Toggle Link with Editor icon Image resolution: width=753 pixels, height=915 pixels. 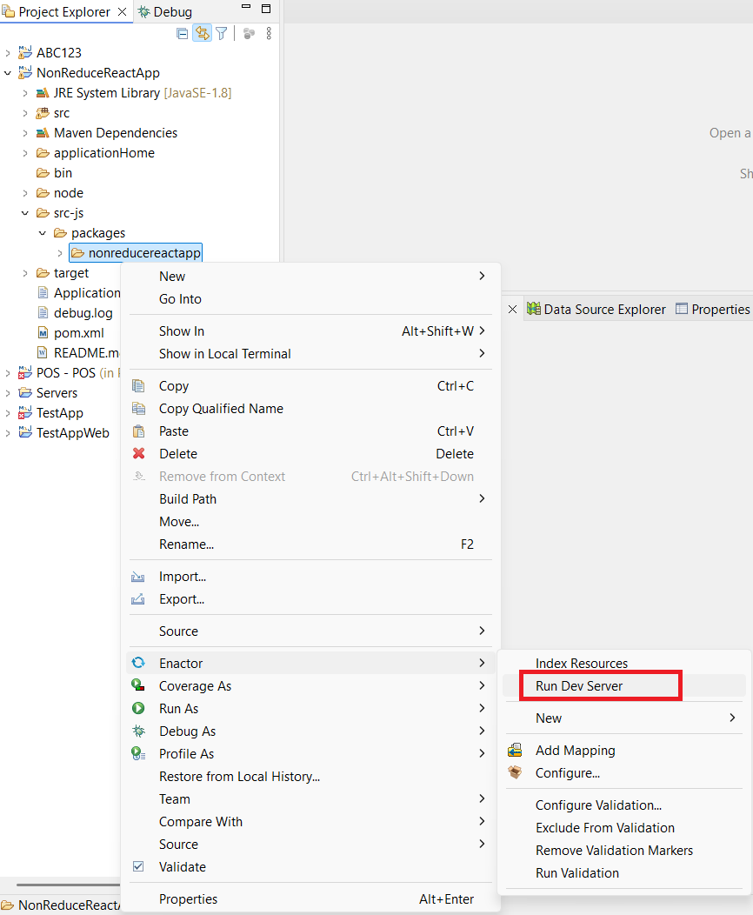click(202, 34)
